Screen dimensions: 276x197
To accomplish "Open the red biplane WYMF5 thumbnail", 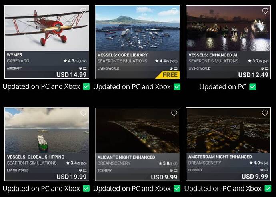I will [x=47, y=28].
